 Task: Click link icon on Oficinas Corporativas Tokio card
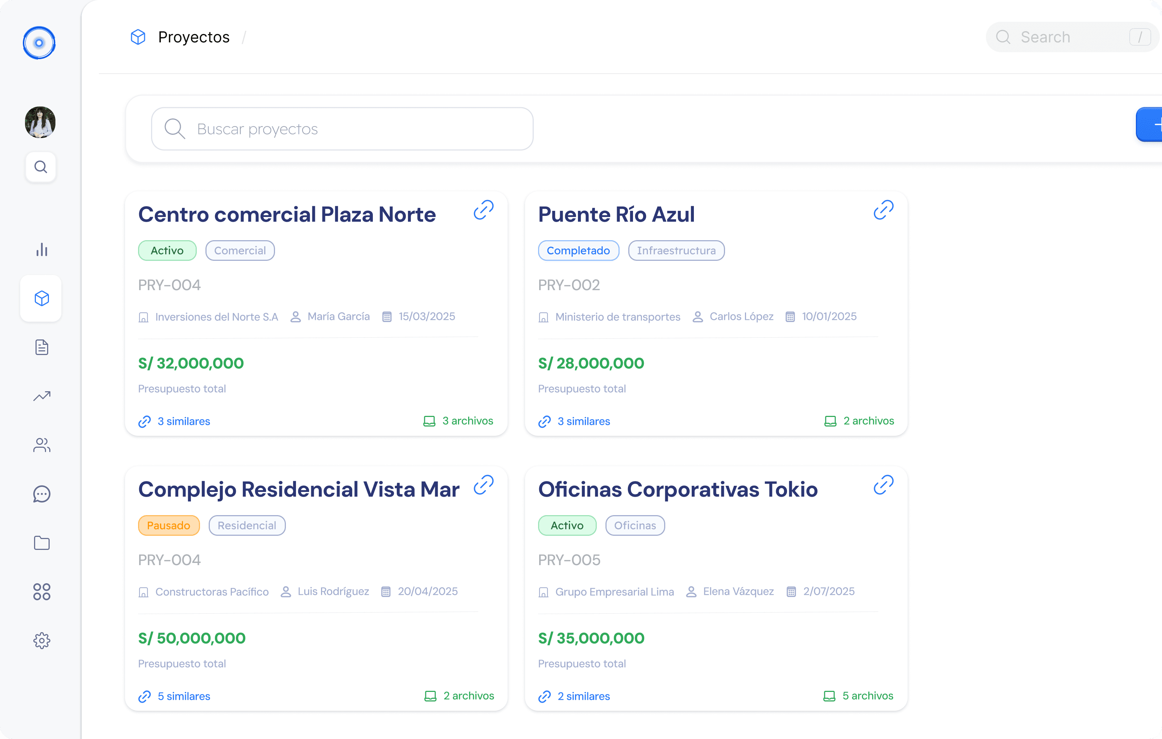883,485
